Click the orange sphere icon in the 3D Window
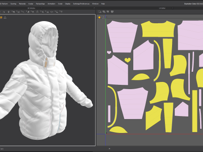203x152 pixels. point(1,17)
